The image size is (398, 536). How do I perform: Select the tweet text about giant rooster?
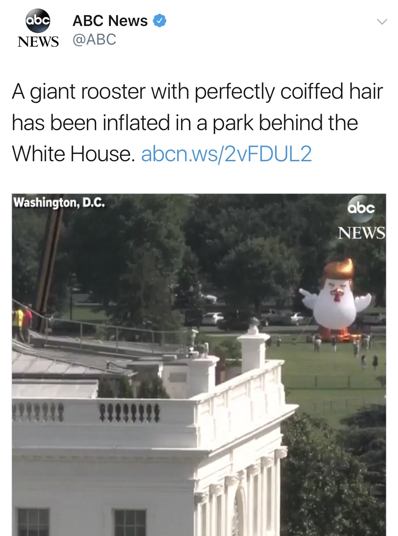tap(197, 123)
